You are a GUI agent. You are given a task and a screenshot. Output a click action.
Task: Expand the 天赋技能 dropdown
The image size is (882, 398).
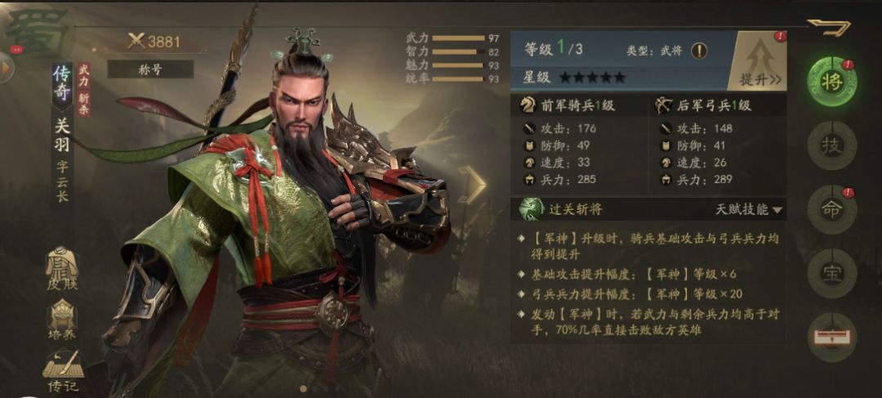tap(749, 210)
